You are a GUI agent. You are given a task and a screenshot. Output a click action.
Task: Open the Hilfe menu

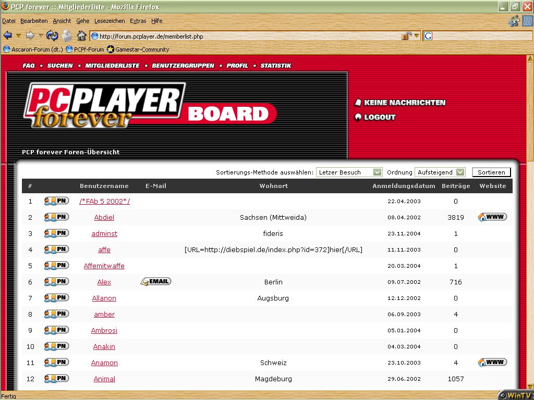(156, 21)
